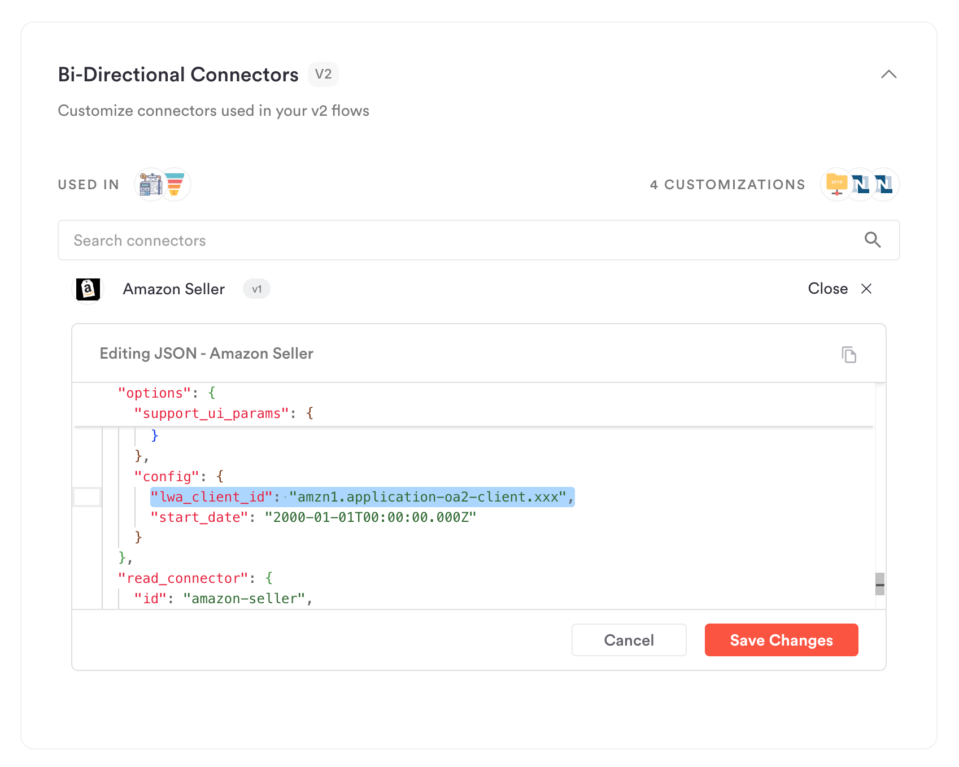Click the "Customize connectors used in your v2 flows" subtitle

point(213,111)
